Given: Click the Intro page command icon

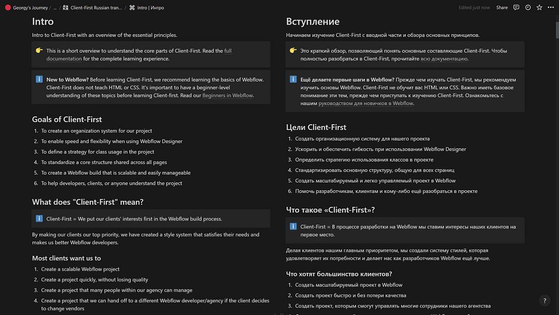Looking at the screenshot, I should tap(132, 8).
